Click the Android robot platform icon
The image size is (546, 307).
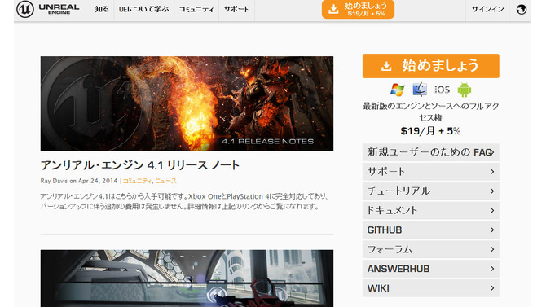[465, 90]
